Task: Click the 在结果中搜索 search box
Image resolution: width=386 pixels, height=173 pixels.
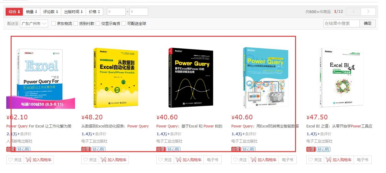Action: (x=342, y=23)
